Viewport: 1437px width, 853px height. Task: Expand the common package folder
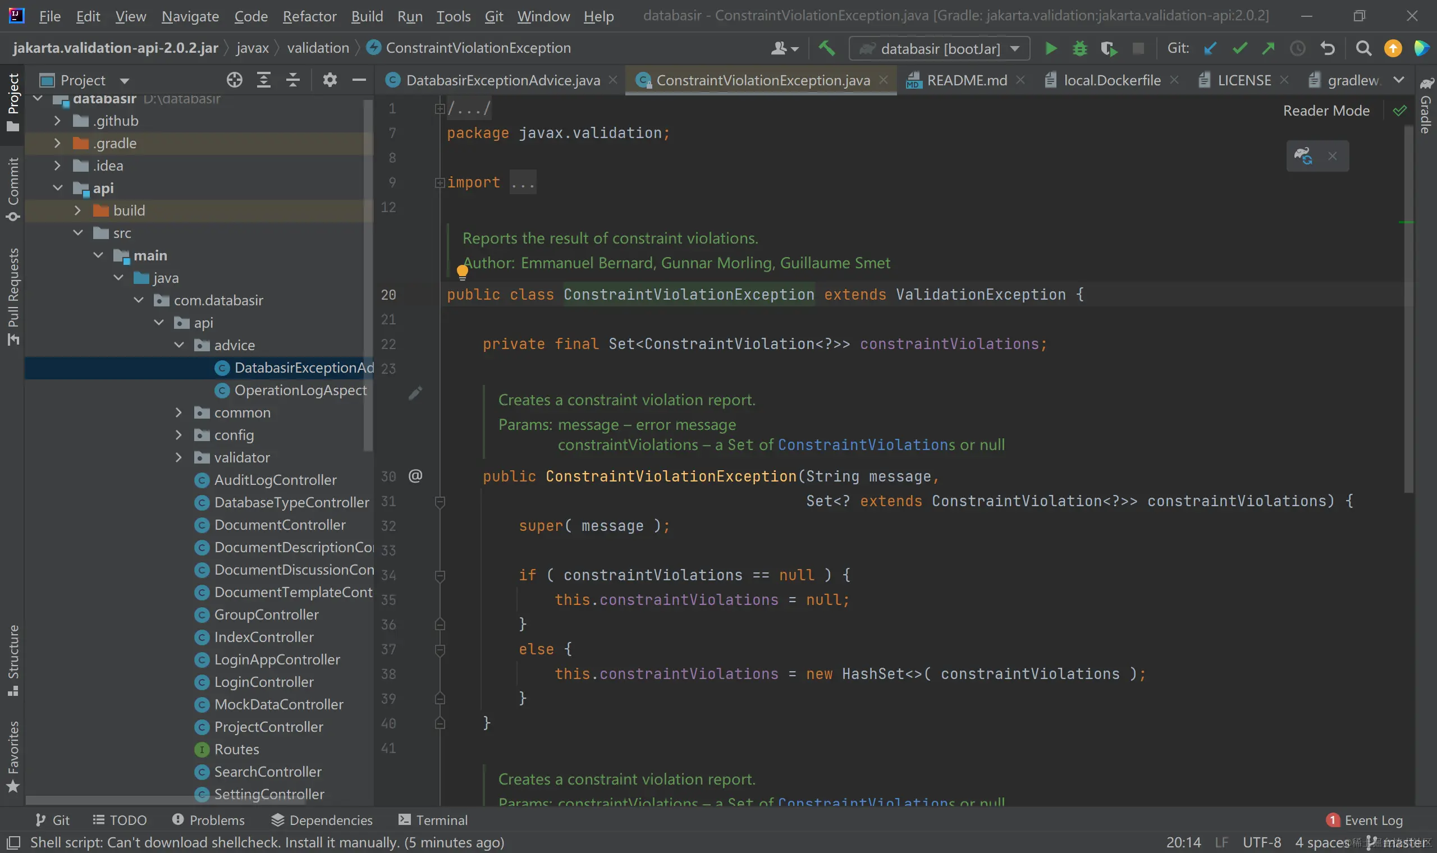click(179, 412)
